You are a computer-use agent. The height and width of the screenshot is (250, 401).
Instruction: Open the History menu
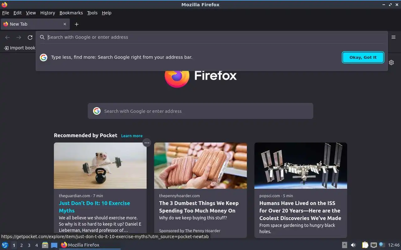coord(48,13)
